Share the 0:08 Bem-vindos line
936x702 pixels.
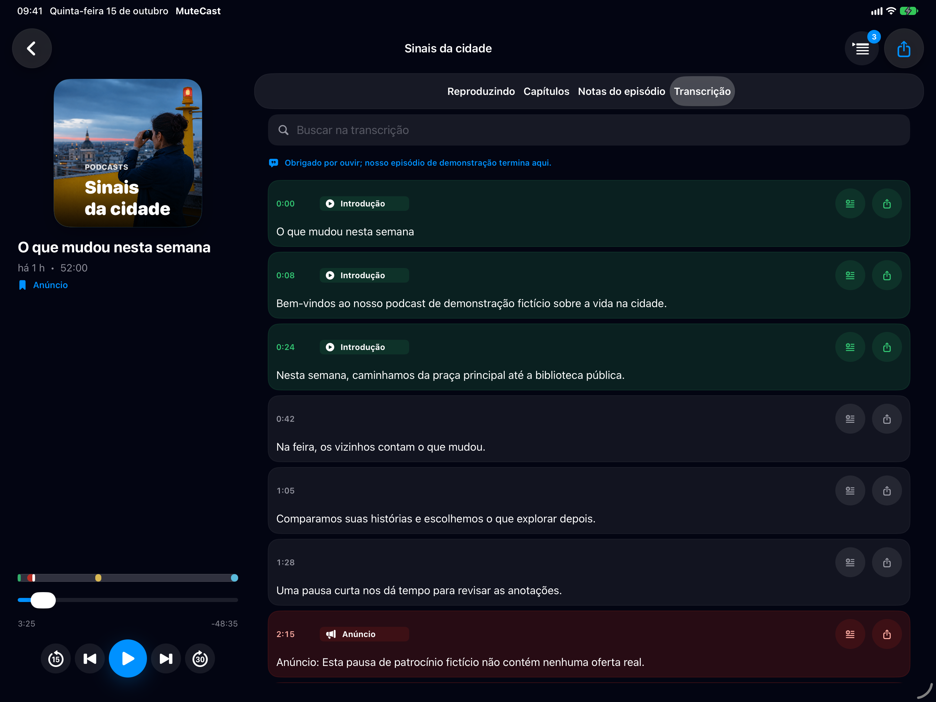click(x=886, y=275)
